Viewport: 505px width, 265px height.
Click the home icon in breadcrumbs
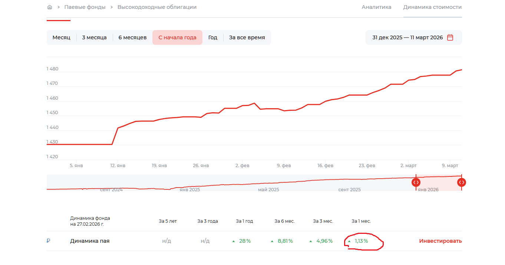pos(50,7)
